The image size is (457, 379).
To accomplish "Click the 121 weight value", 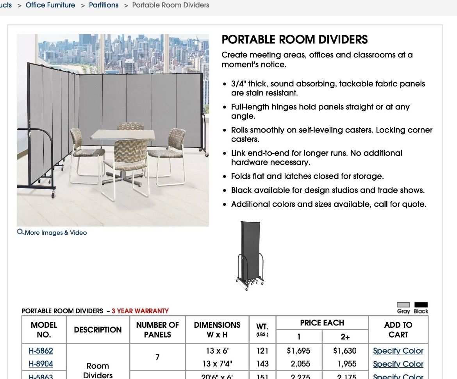I will [x=262, y=351].
